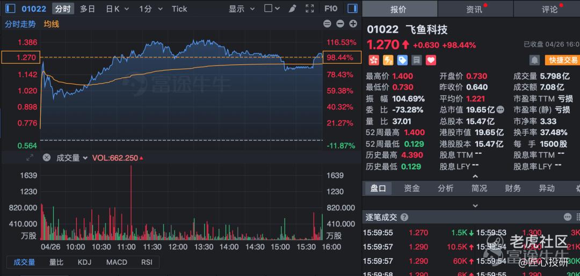Click the info bubble beside market cap
580x276 pixels.
click(x=500, y=109)
